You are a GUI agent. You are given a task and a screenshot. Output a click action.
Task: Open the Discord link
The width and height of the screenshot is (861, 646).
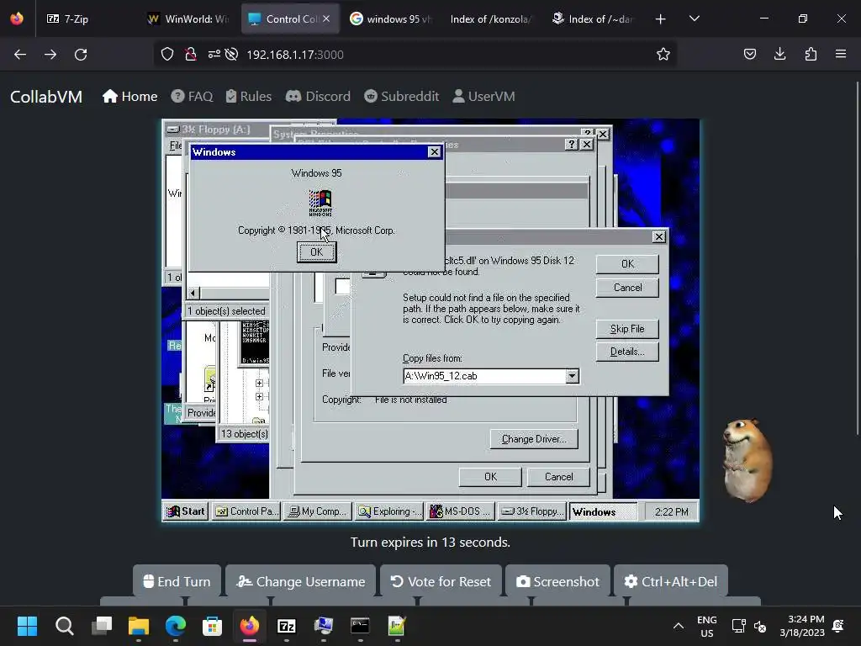pyautogui.click(x=318, y=97)
